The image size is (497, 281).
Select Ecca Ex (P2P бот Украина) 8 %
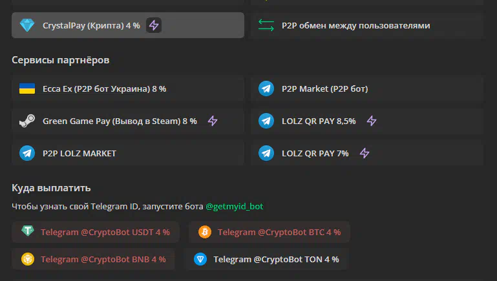pos(128,88)
